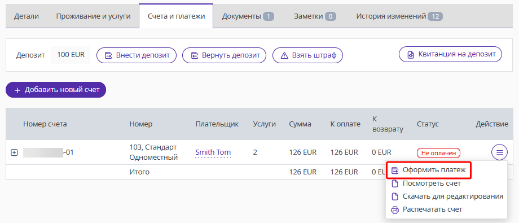Switch to the 'Детали' tab
The height and width of the screenshot is (223, 519).
coord(27,16)
